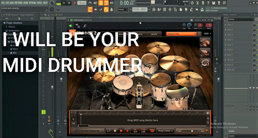Click the tempo tapper icon

pos(191,10)
